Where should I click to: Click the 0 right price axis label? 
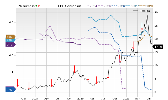point(155,92)
